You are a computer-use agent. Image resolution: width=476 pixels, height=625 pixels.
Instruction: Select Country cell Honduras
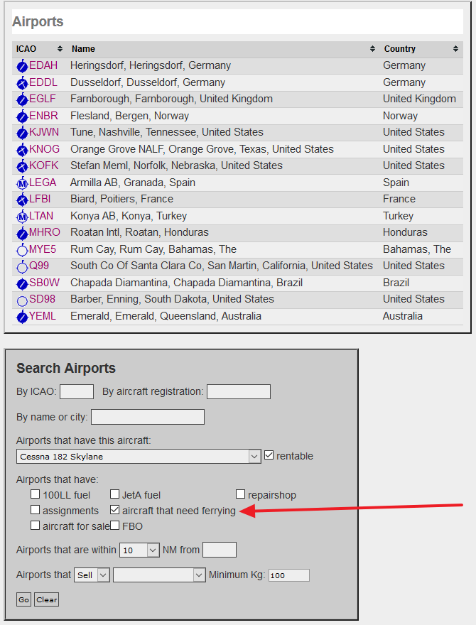405,232
